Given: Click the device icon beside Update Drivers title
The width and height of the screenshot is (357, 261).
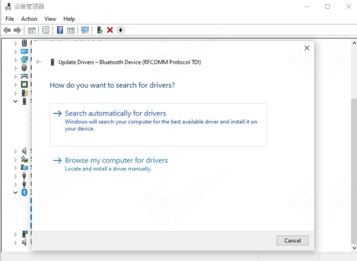Looking at the screenshot, I should pyautogui.click(x=52, y=62).
